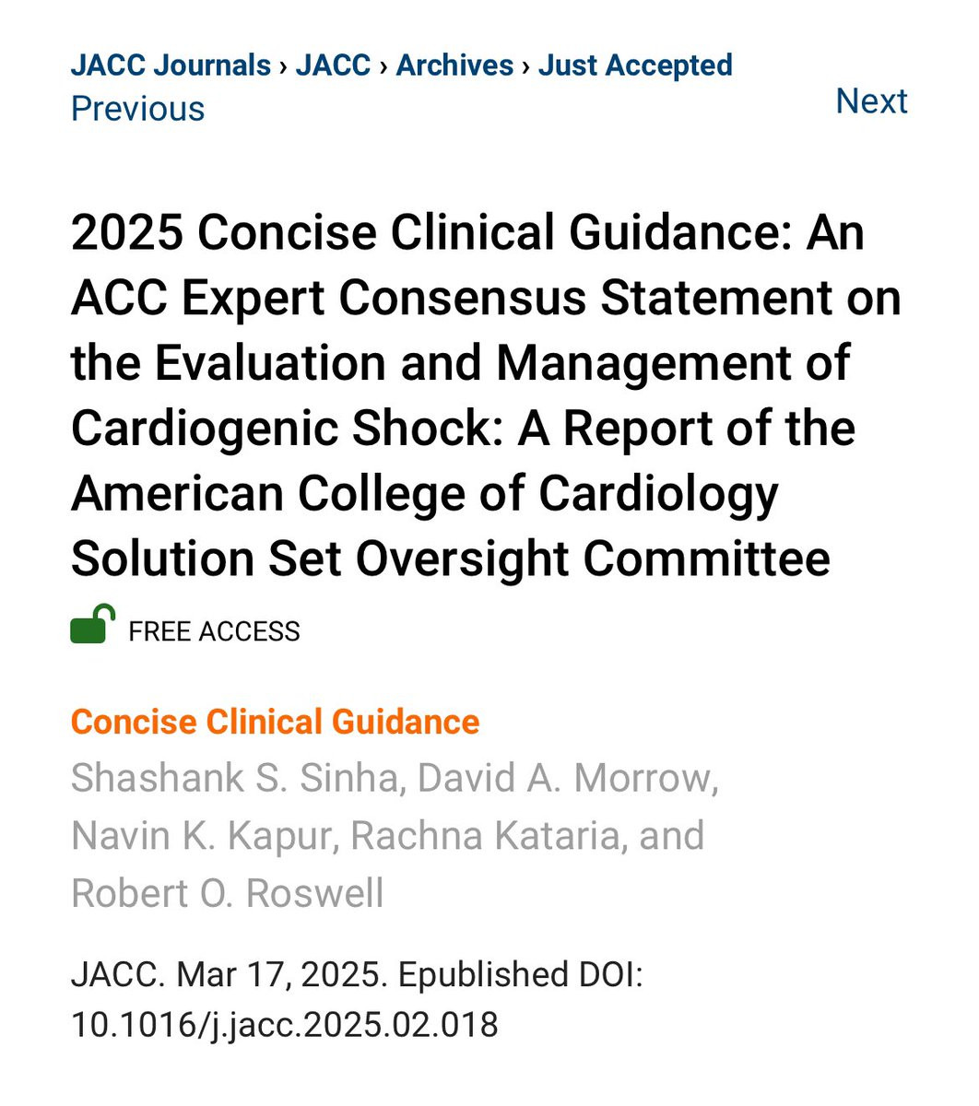Screen dimensions: 979x1106
Task: Click the Epublished DOI label
Action: [x=520, y=974]
